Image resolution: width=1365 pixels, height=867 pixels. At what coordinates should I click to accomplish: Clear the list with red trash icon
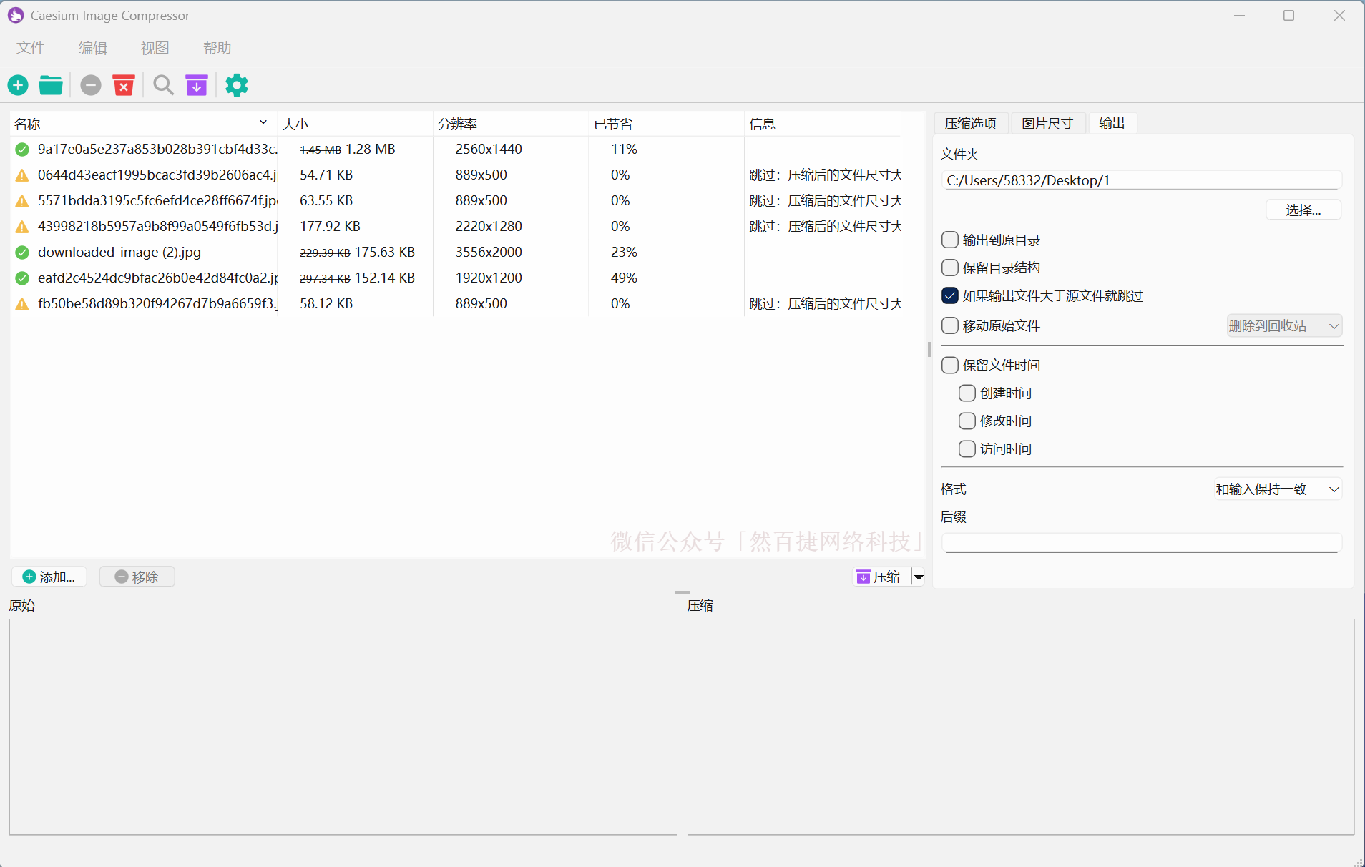point(124,86)
